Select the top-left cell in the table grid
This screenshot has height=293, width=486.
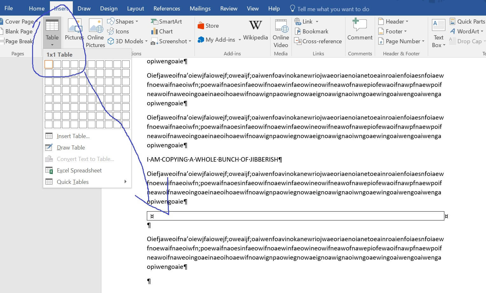click(x=48, y=64)
